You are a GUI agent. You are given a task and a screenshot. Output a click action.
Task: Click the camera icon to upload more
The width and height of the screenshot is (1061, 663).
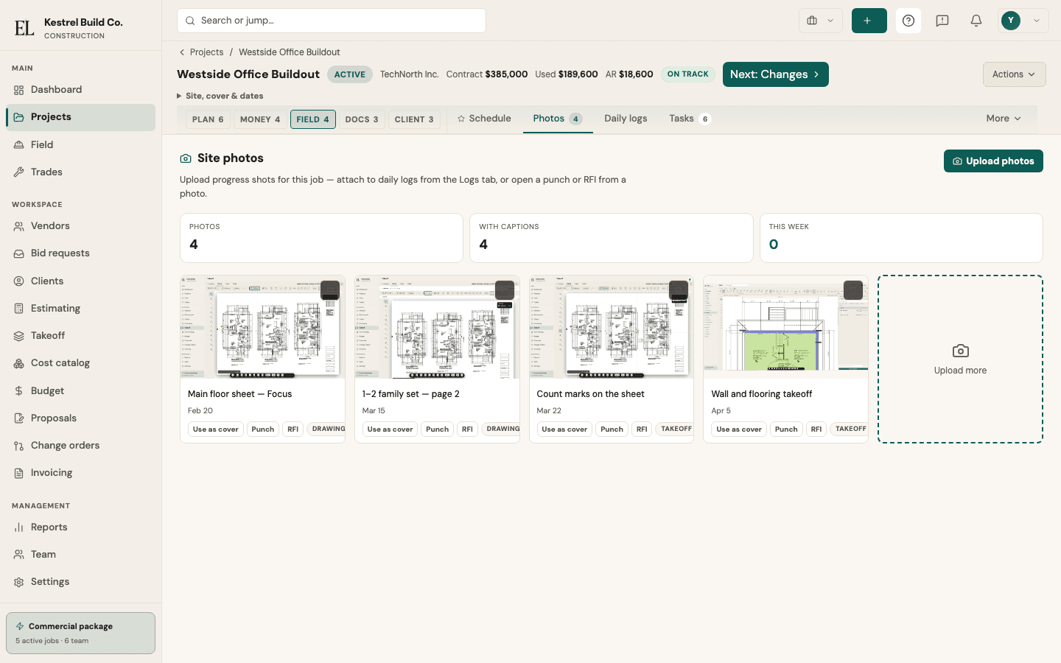[960, 351]
